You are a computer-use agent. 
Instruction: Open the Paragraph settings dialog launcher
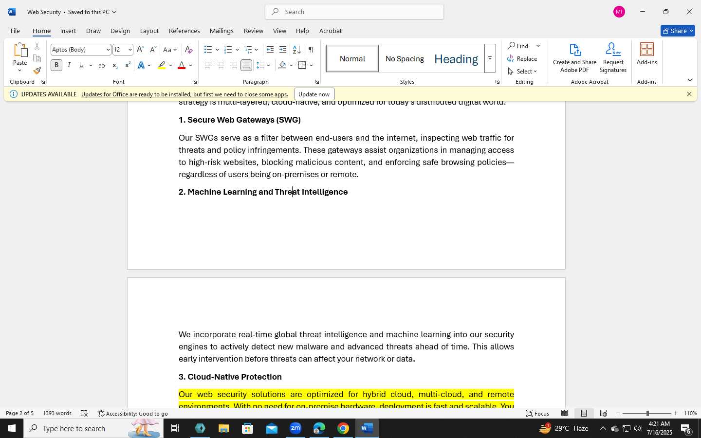(316, 82)
